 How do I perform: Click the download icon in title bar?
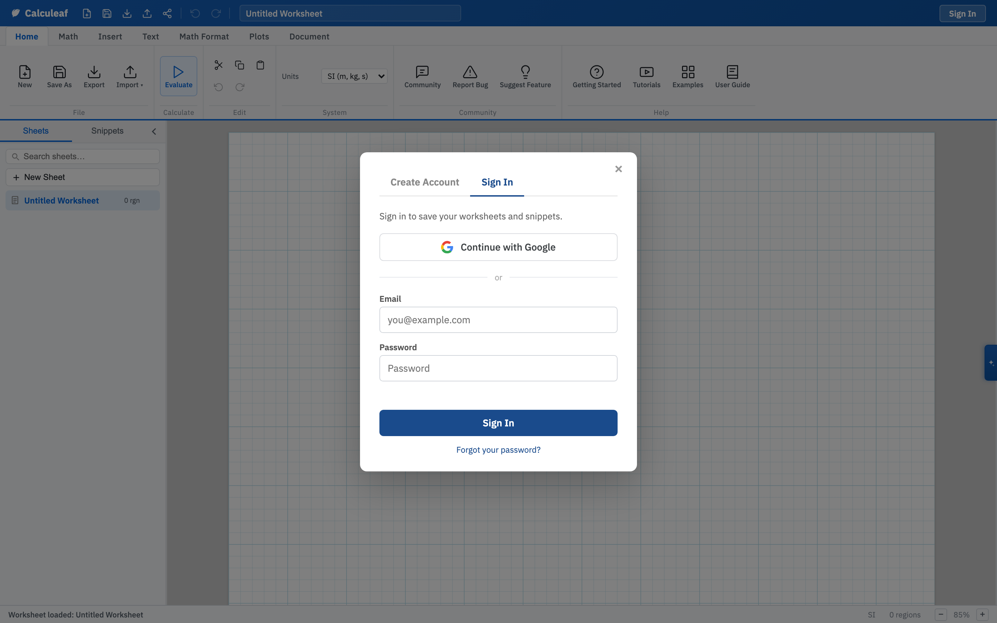127,13
